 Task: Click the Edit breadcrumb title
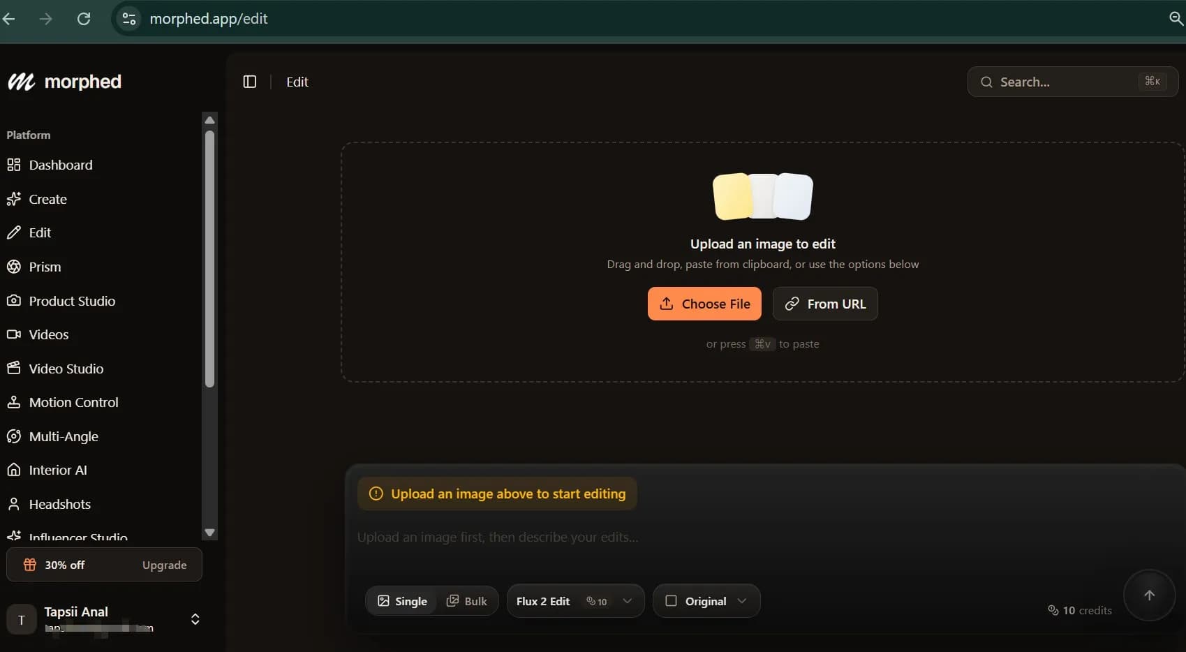(x=297, y=82)
